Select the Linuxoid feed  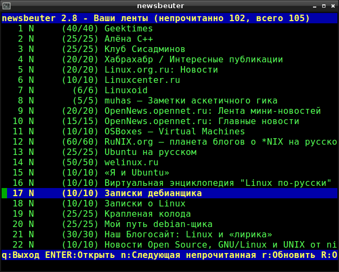[169, 90]
